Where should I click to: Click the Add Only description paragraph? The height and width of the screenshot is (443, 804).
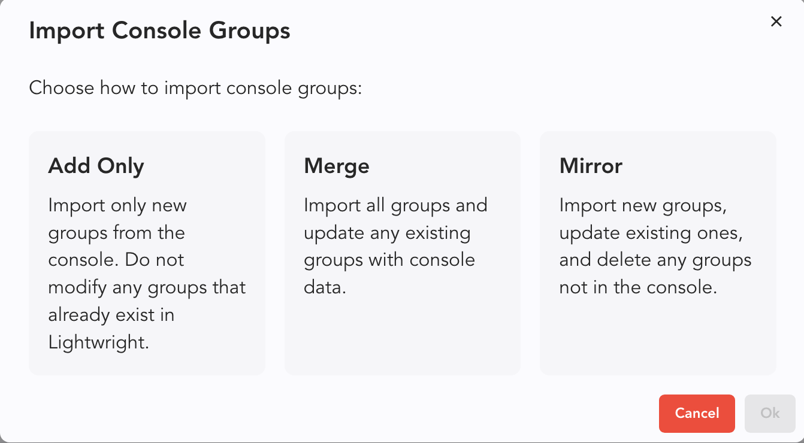(x=147, y=274)
